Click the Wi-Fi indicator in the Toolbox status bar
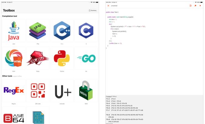This screenshot has width=205, height=124. point(91,3)
